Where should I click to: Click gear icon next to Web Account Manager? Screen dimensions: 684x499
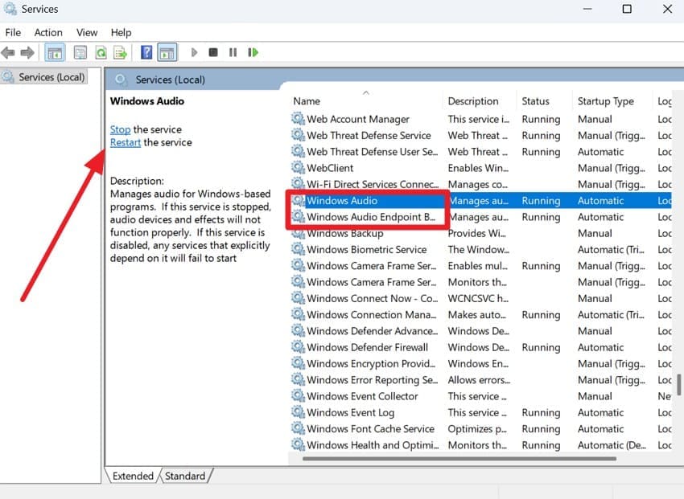pyautogui.click(x=298, y=118)
